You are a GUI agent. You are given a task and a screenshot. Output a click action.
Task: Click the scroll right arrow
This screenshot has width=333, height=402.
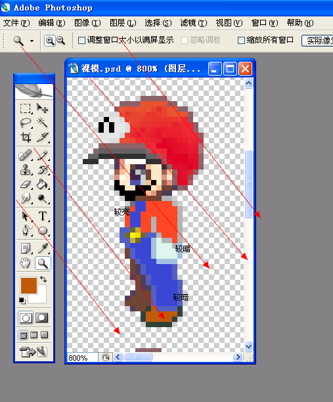coord(238,357)
